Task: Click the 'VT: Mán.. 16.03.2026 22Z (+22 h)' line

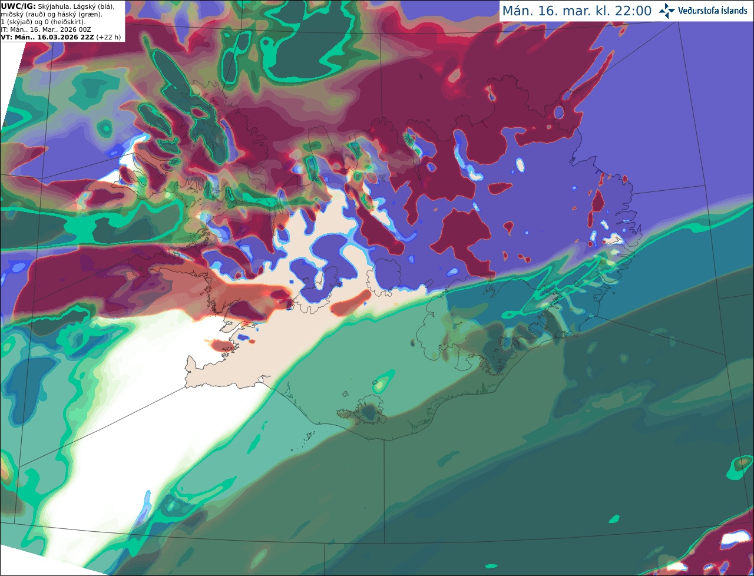Action: (61, 37)
